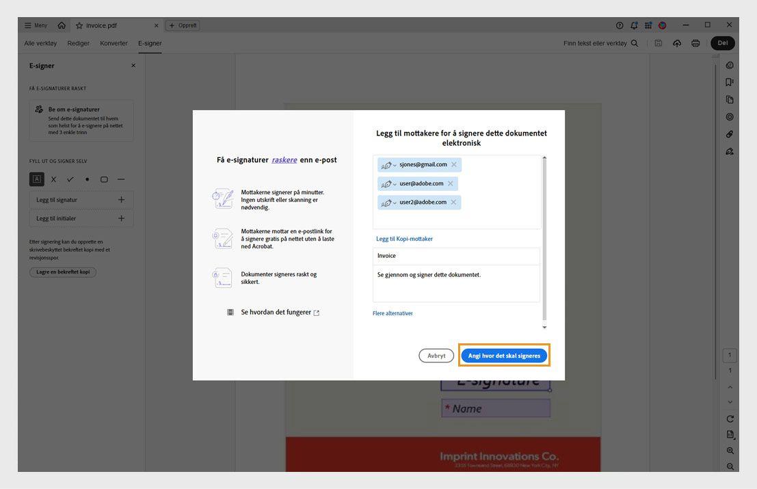This screenshot has width=757, height=489.
Task: Click the rotate view icon
Action: pyautogui.click(x=730, y=419)
